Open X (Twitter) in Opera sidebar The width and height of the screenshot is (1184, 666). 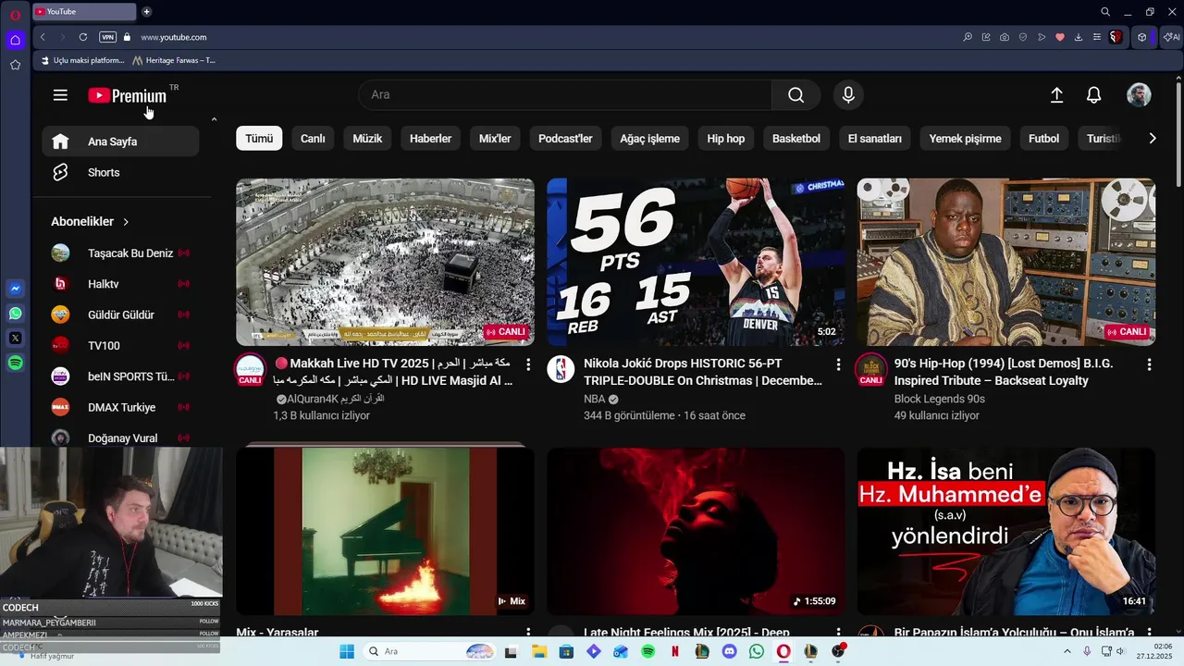pyautogui.click(x=15, y=339)
